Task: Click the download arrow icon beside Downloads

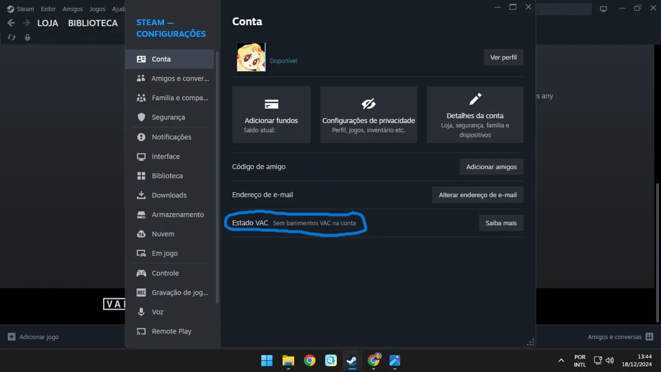Action: tap(141, 195)
